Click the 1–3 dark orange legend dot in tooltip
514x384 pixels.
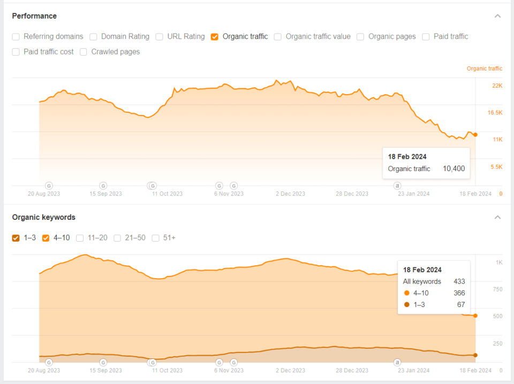tap(407, 304)
